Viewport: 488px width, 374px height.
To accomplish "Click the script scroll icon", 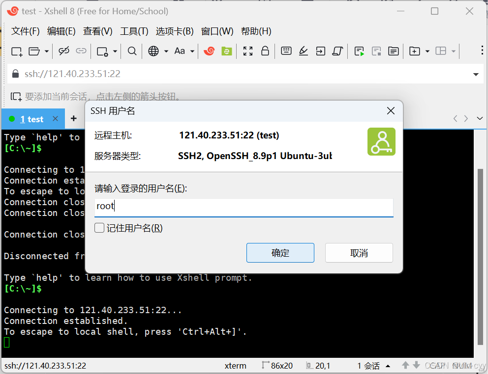I will (x=337, y=51).
